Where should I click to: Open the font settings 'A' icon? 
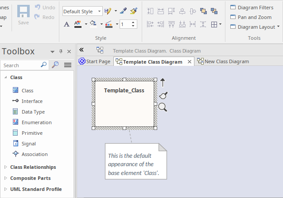pyautogui.click(x=66, y=24)
